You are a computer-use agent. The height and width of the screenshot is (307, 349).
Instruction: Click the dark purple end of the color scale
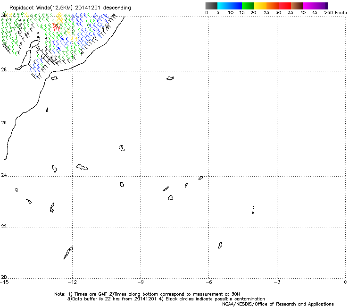click(x=327, y=6)
